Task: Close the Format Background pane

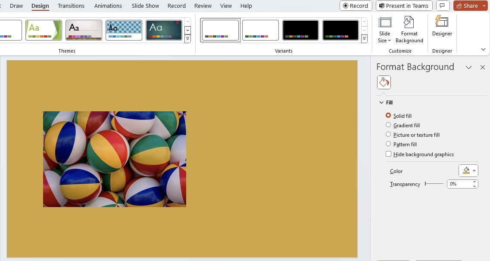Action: (483, 67)
